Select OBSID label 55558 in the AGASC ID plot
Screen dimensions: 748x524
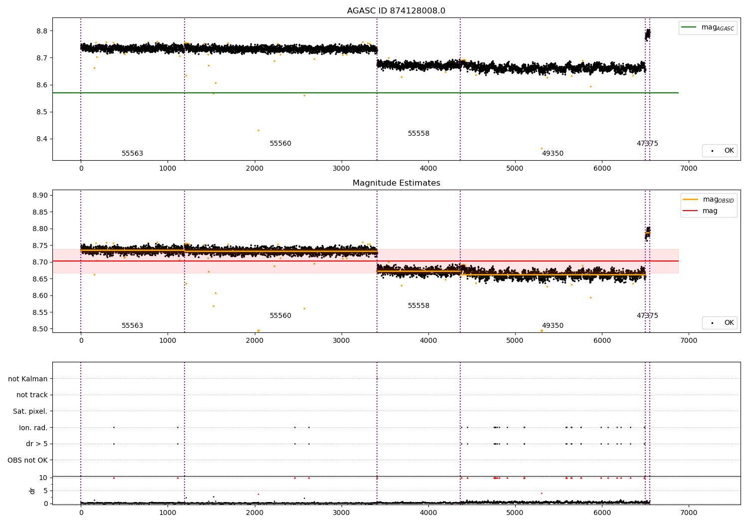point(418,134)
